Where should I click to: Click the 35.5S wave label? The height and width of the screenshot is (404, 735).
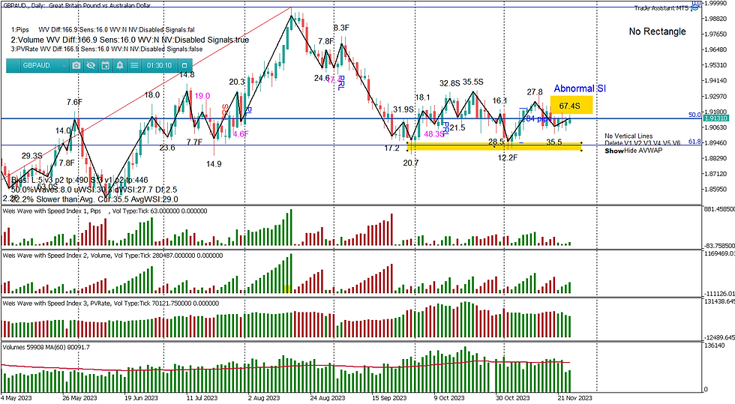tap(473, 82)
